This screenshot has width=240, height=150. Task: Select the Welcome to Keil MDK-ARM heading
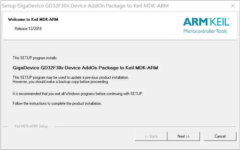(x=33, y=20)
